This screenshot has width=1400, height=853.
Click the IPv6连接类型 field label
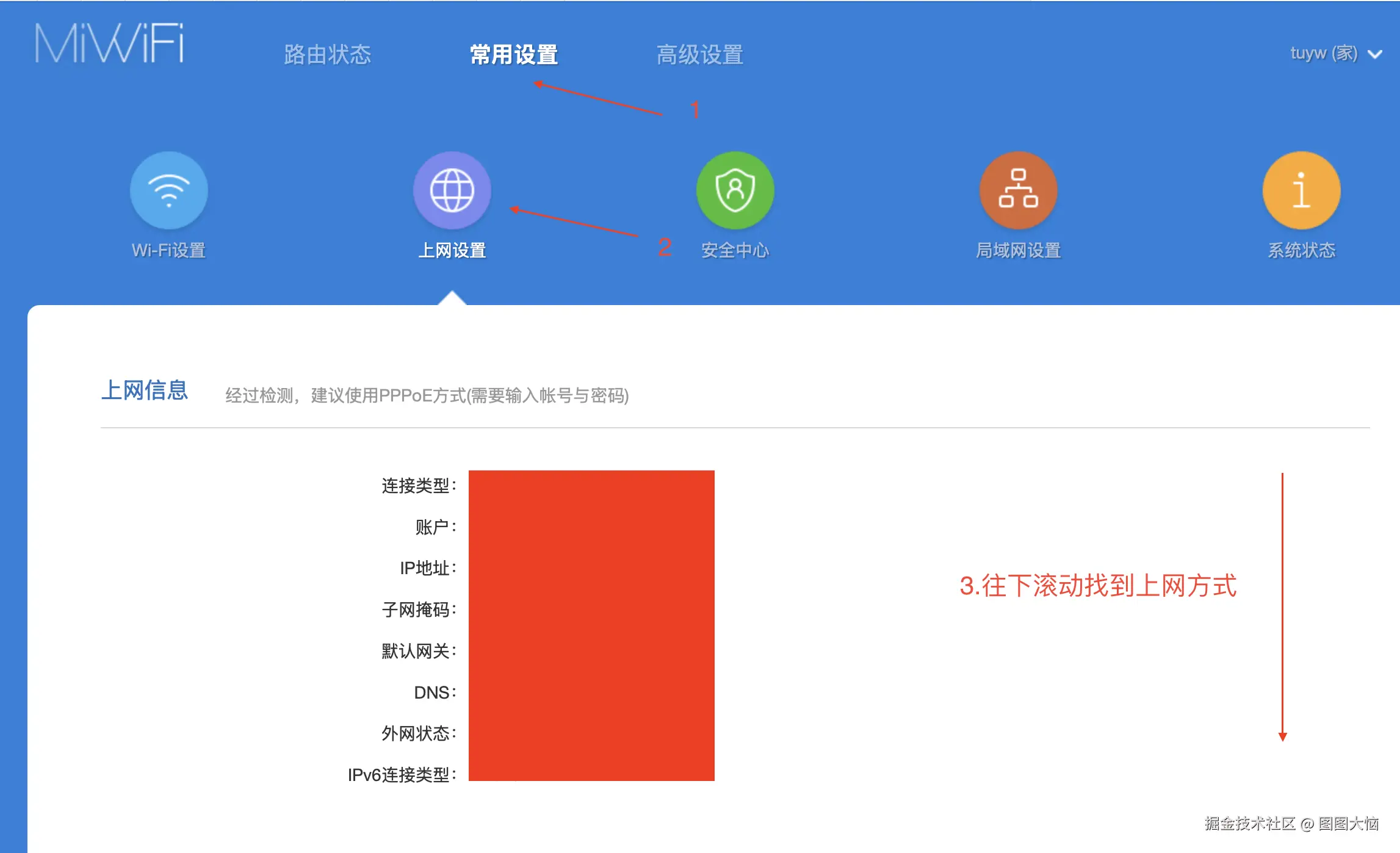tap(403, 772)
